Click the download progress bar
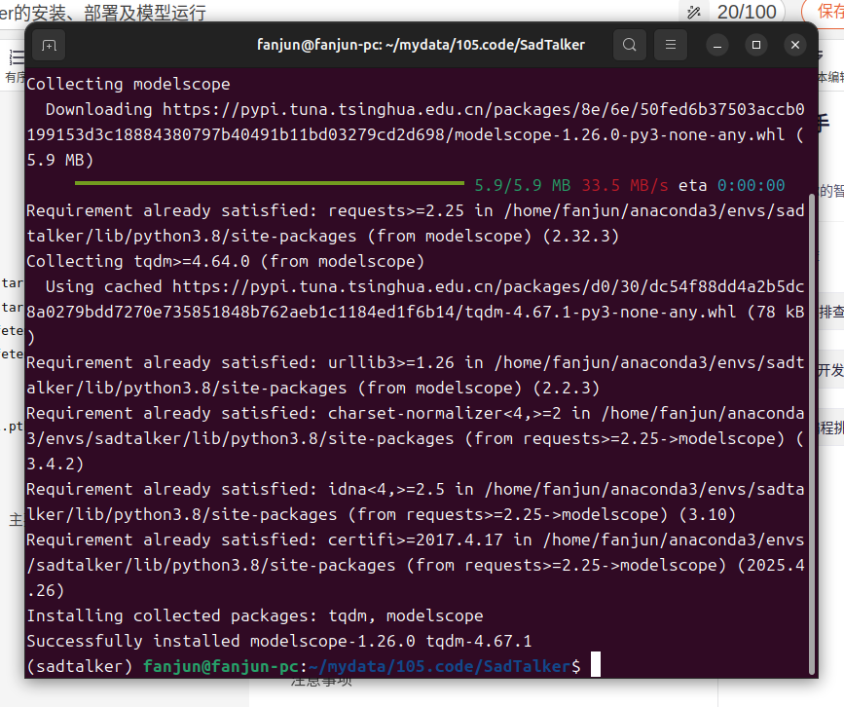844x707 pixels. click(x=269, y=184)
